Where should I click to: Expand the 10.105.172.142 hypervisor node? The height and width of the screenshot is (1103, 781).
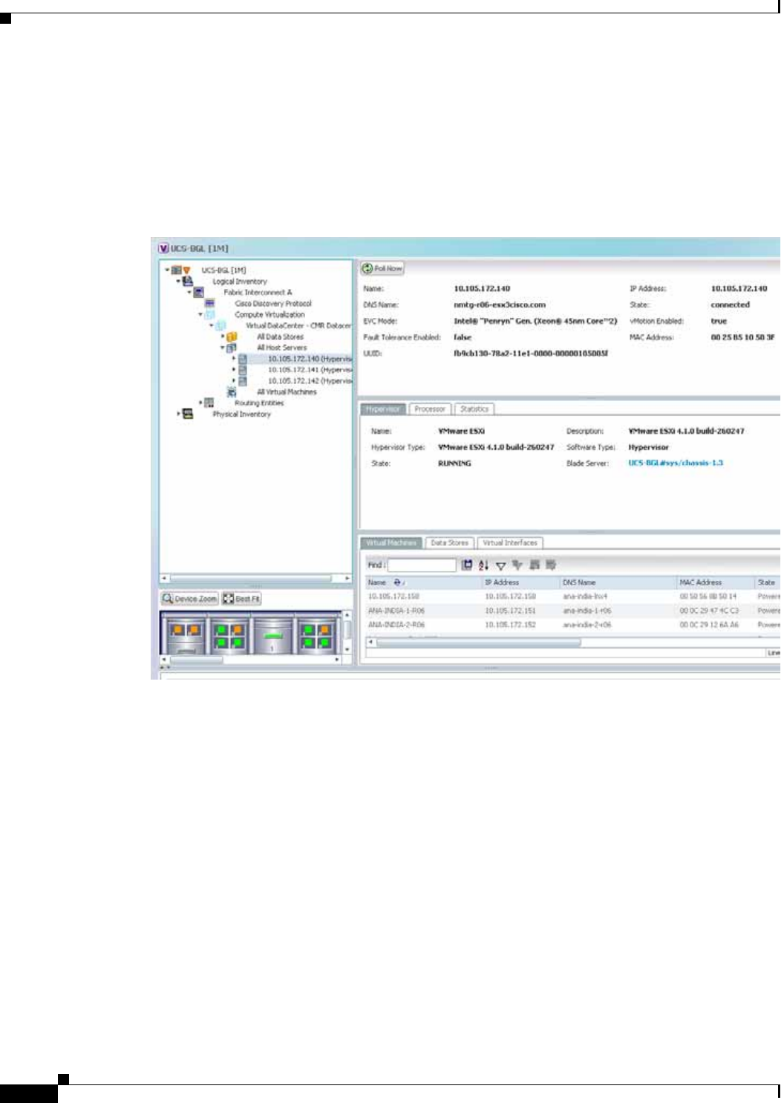[x=234, y=381]
